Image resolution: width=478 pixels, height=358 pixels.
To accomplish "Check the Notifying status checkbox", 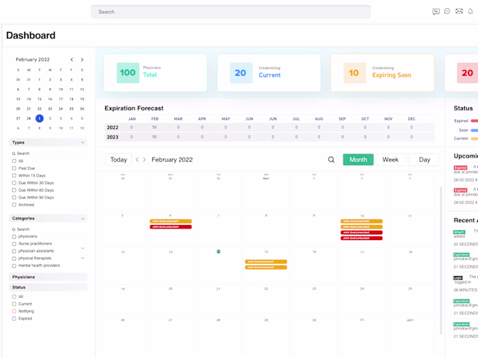I will click(x=14, y=311).
